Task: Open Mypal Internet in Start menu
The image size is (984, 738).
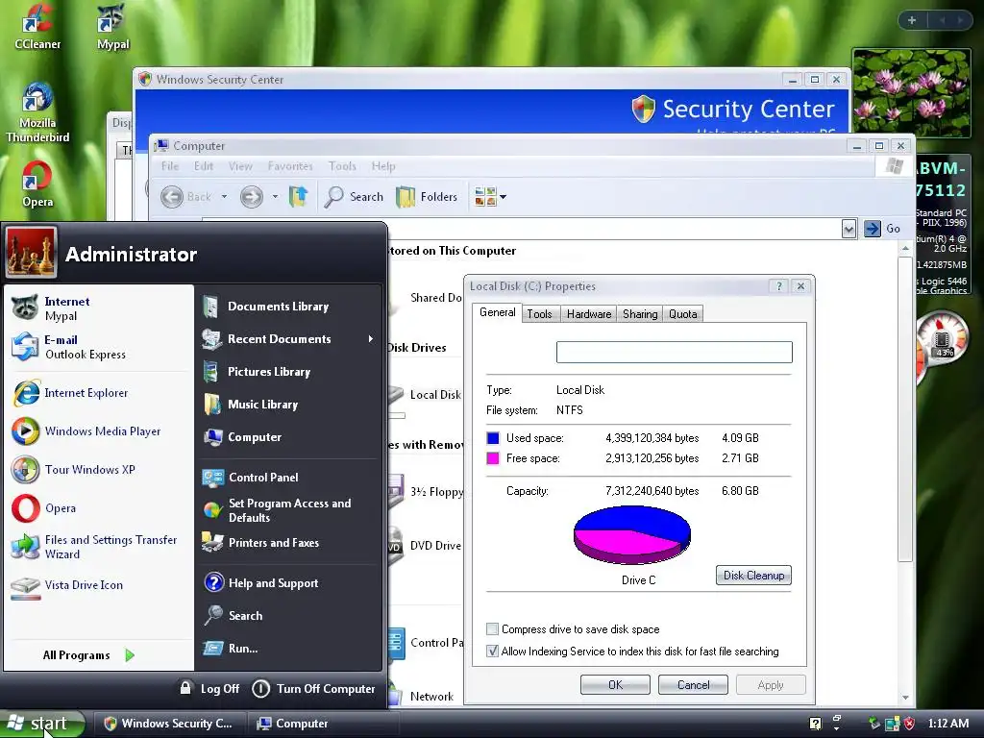Action: pyautogui.click(x=98, y=308)
